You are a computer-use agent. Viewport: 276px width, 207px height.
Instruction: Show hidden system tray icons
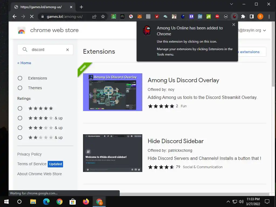[x=228, y=202]
